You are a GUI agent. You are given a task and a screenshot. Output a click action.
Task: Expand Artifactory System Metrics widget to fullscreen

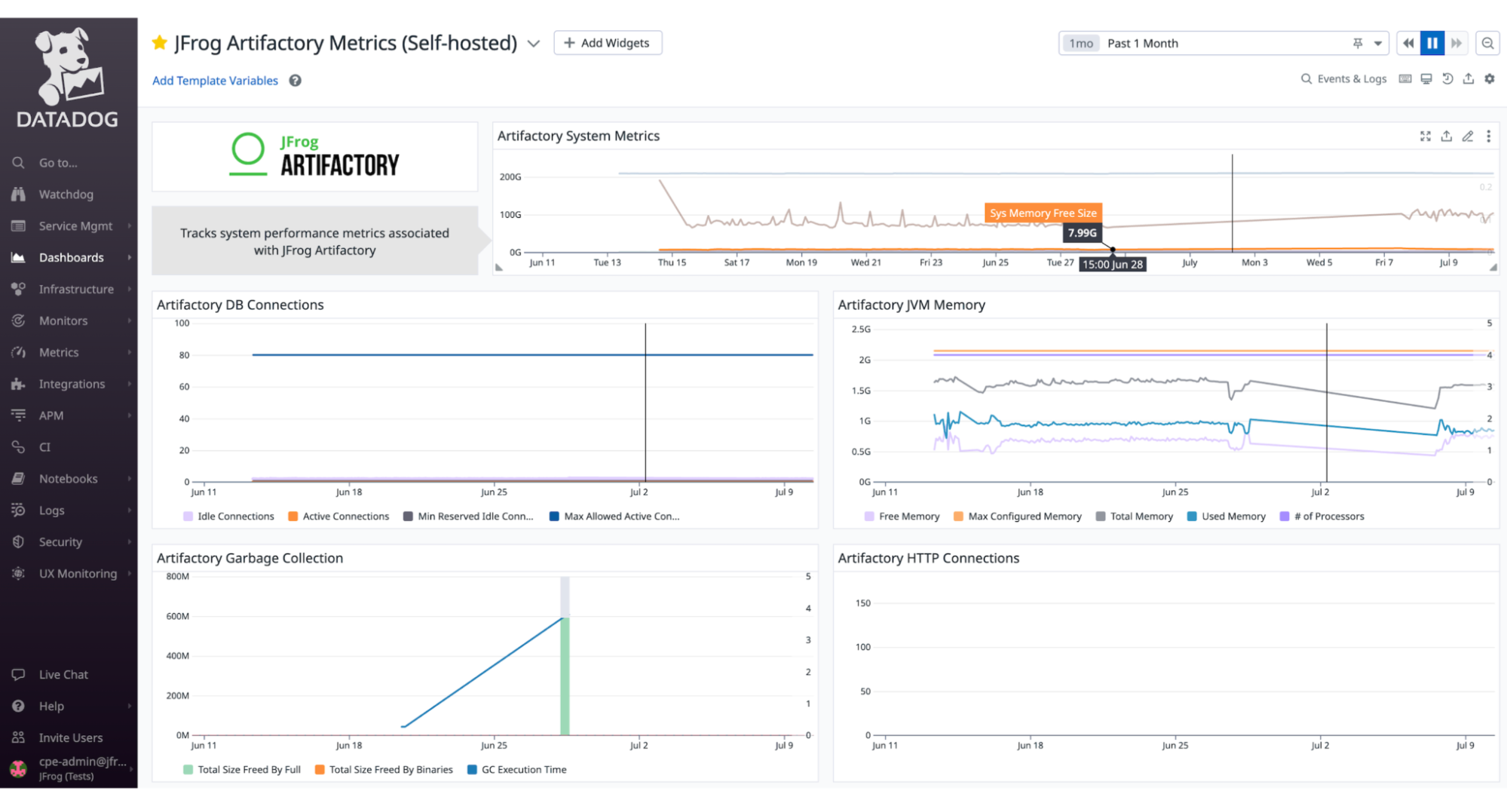tap(1425, 136)
